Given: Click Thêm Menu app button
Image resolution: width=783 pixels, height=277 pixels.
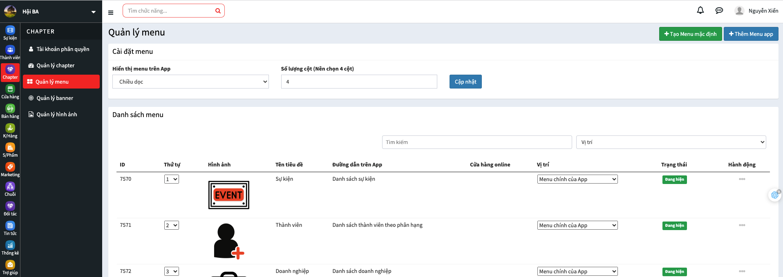Looking at the screenshot, I should click(751, 34).
